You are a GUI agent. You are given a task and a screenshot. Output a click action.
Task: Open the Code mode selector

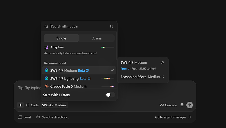[x=32, y=105]
